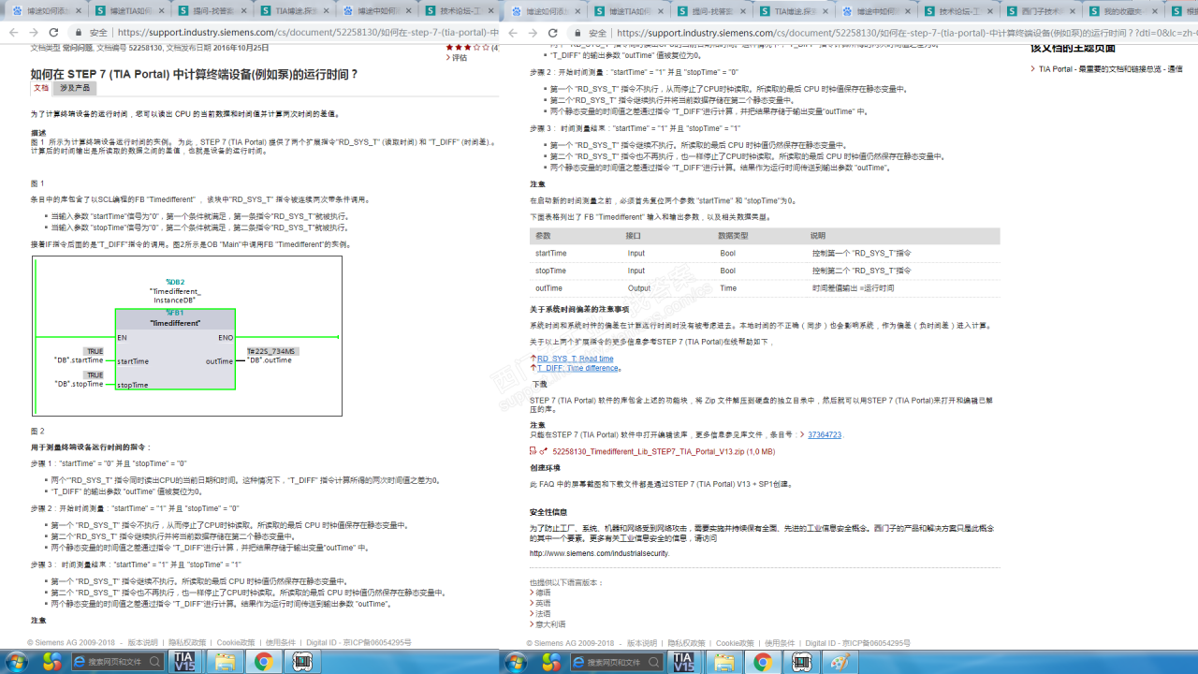
Task: Open 版本说明 in the left page footer
Action: tap(142, 643)
